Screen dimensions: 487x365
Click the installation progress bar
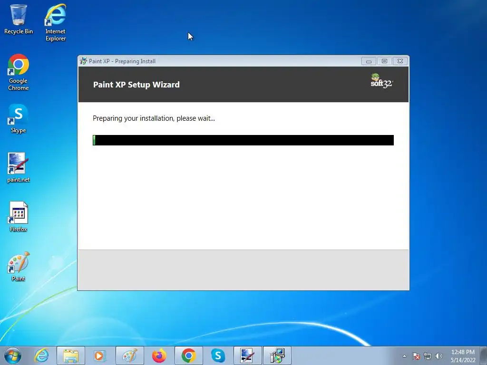243,140
